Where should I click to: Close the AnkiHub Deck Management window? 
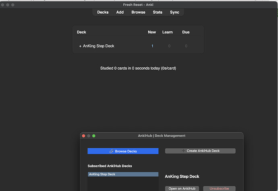click(83, 136)
